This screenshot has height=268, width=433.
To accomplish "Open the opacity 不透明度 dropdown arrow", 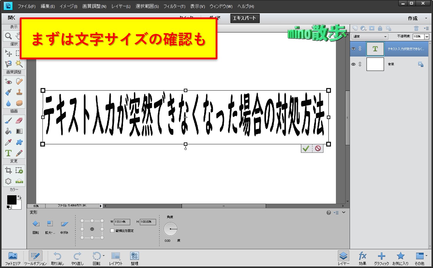I will click(x=427, y=37).
